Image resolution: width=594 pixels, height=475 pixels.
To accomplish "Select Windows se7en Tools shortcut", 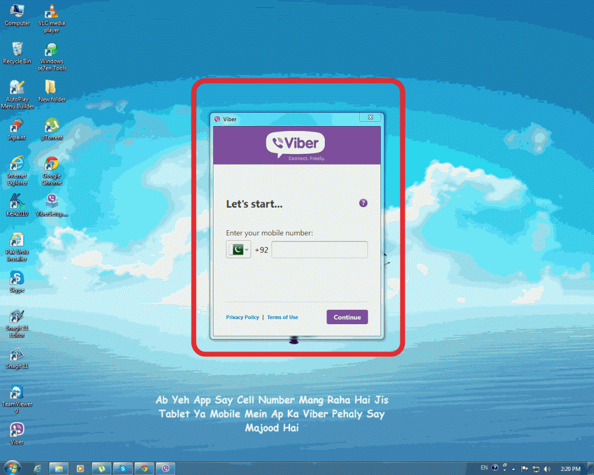I will (52, 57).
